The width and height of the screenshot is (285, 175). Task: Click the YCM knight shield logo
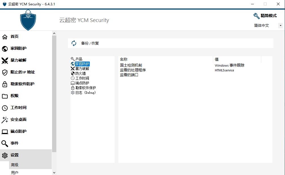click(x=28, y=20)
